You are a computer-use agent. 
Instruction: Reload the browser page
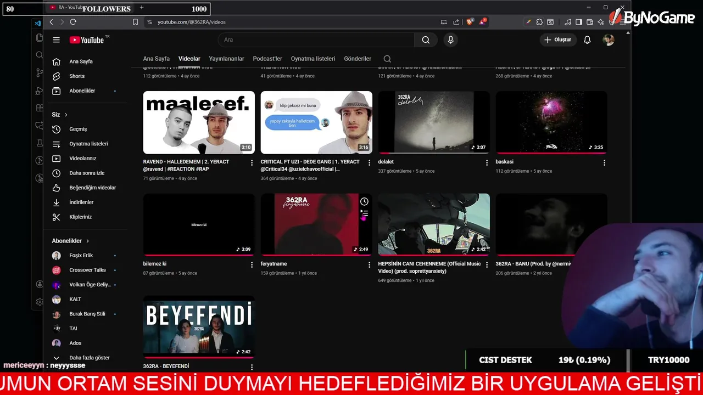[x=73, y=22]
